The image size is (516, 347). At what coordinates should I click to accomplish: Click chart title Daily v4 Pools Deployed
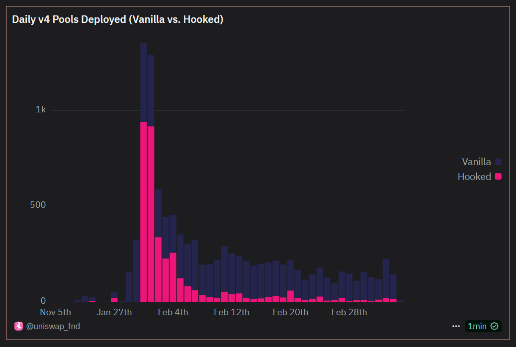click(x=117, y=19)
